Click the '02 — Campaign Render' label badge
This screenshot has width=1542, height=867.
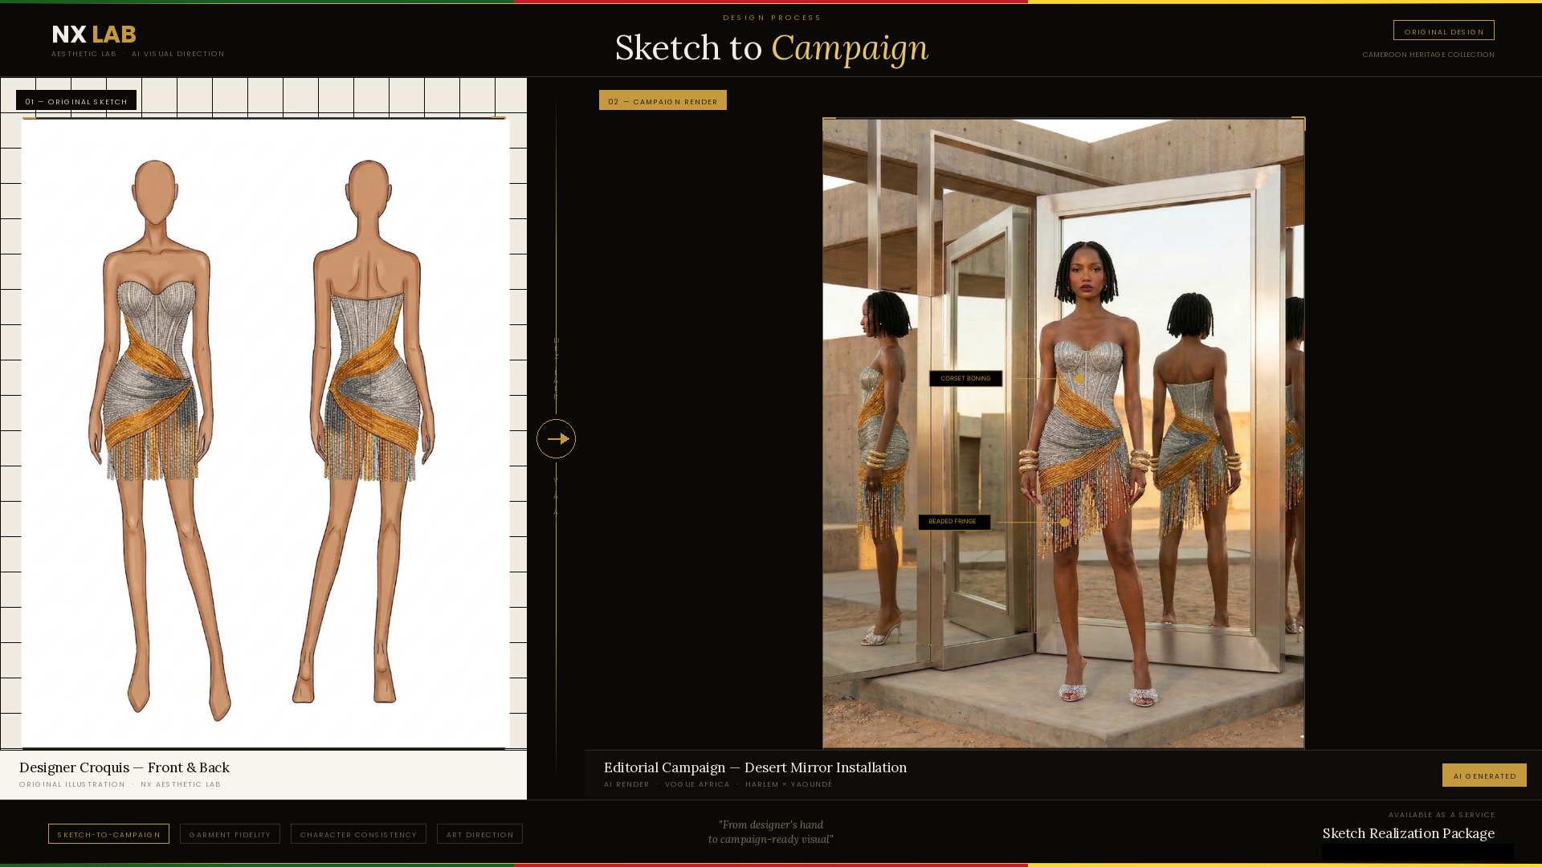[x=663, y=100]
